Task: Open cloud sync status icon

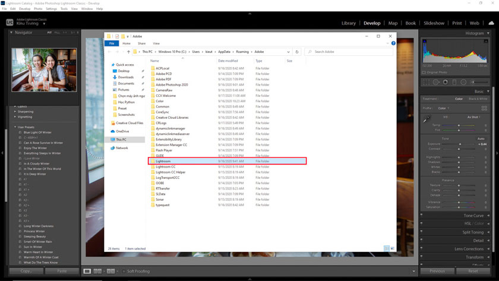Action: coord(491,23)
